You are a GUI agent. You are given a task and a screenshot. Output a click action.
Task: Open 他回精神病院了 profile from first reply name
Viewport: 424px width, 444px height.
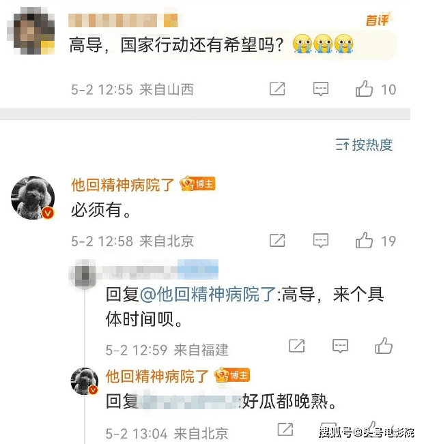pos(122,185)
